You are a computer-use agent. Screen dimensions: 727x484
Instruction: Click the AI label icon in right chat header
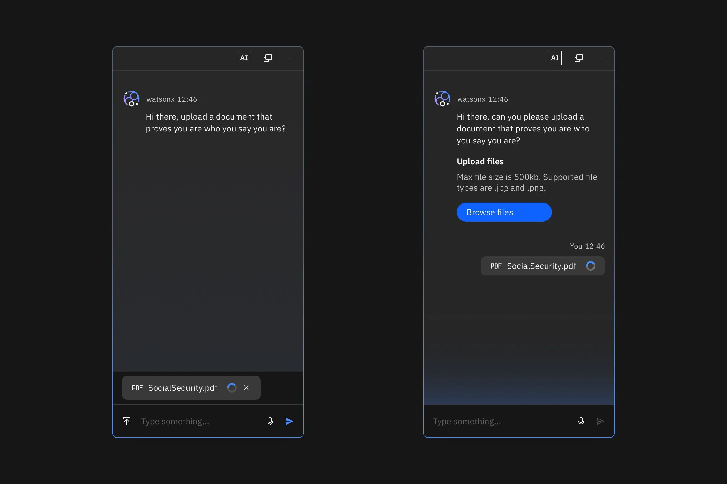pyautogui.click(x=554, y=58)
